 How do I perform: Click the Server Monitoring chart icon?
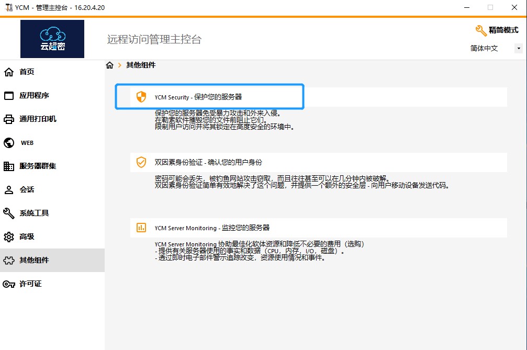141,228
